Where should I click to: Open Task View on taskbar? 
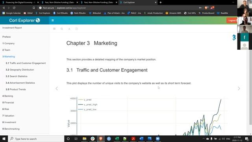coord(76,139)
